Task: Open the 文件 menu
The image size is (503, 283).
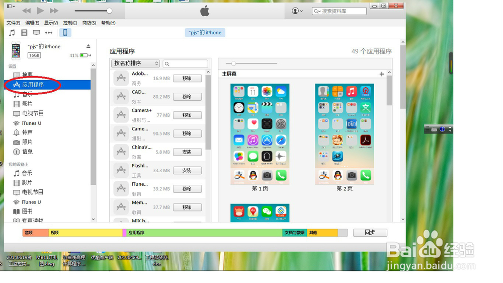Action: (x=13, y=23)
